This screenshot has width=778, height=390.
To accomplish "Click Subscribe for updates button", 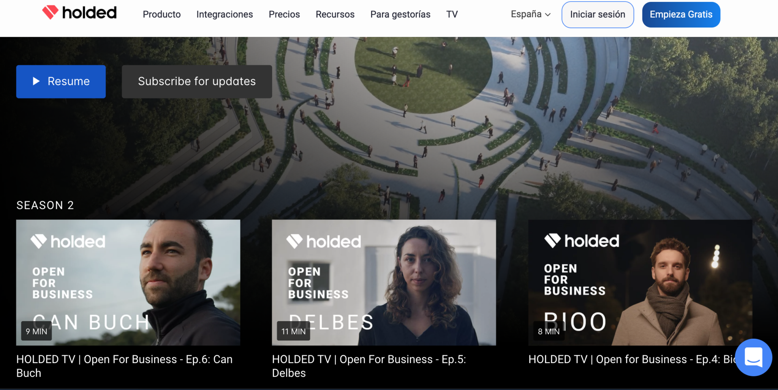I will coord(197,81).
